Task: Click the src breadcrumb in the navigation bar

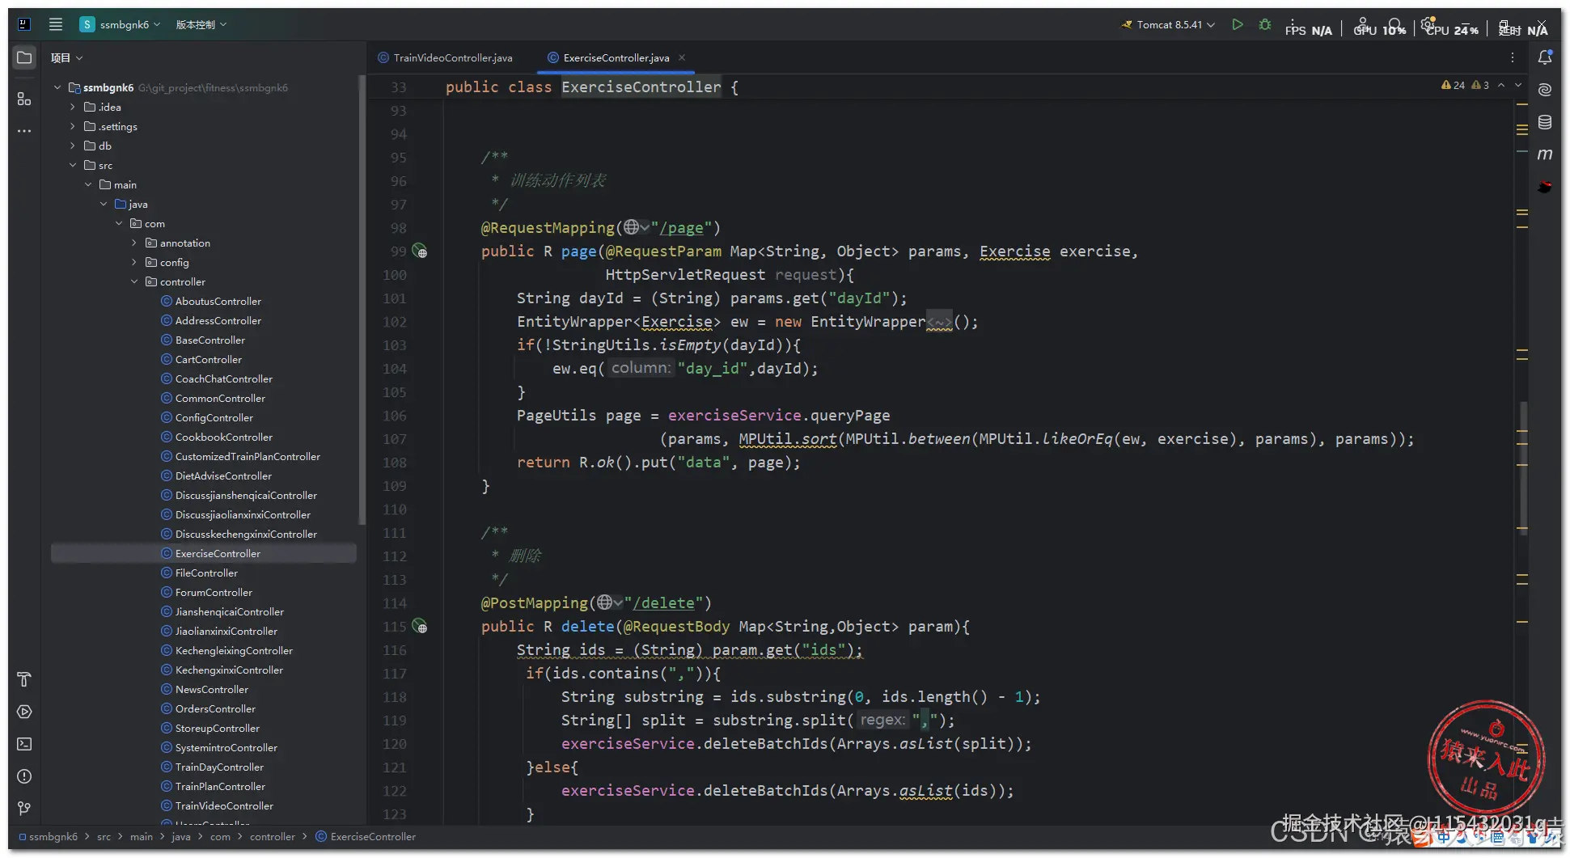Action: (x=104, y=836)
